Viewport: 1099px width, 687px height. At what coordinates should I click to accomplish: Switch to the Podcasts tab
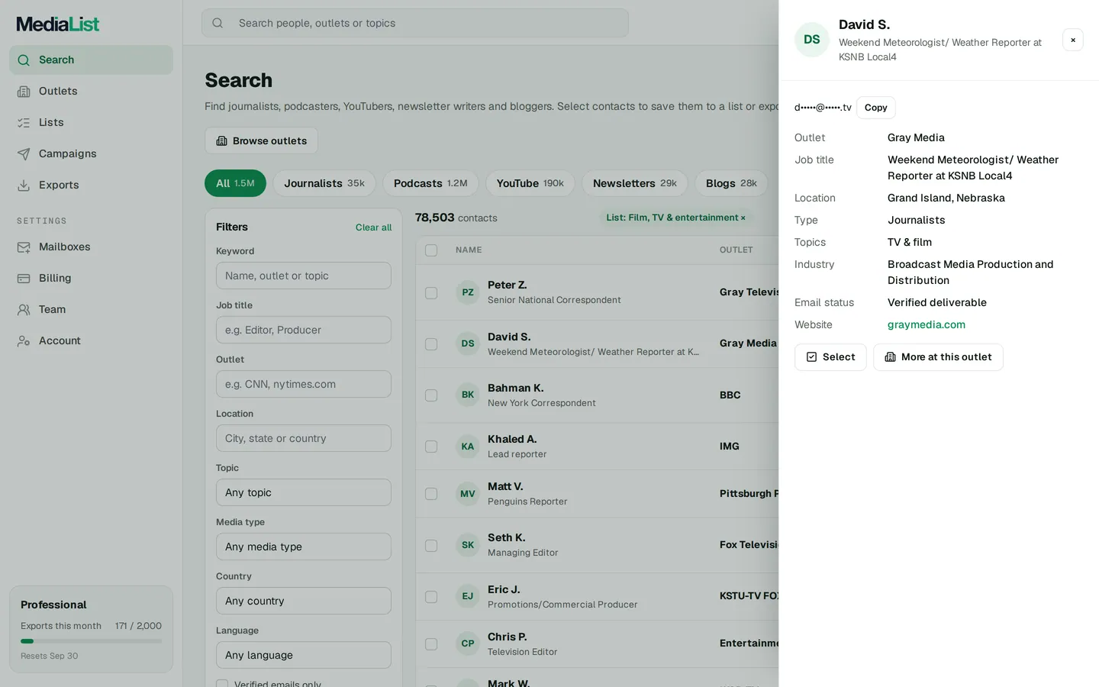[430, 183]
